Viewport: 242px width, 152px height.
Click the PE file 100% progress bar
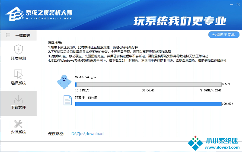tap(148, 104)
